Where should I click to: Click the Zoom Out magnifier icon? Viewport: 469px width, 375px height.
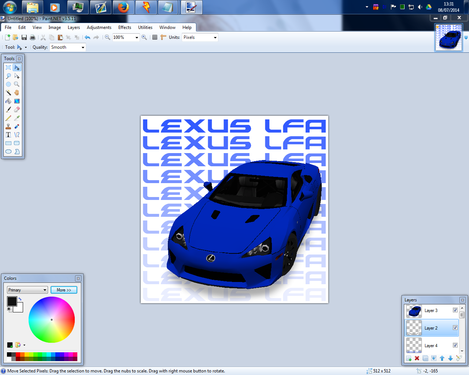pyautogui.click(x=107, y=37)
